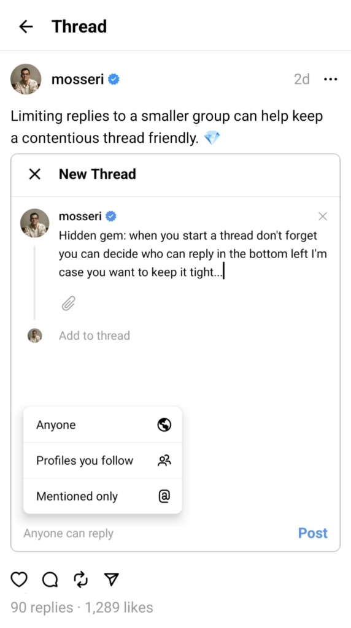Open mosseri's profile picture at the top
This screenshot has height=628, width=351.
click(x=26, y=79)
